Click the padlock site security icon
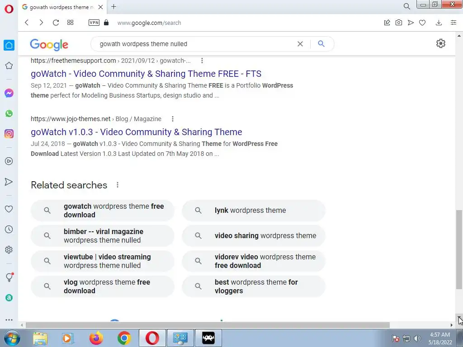 pos(106,23)
